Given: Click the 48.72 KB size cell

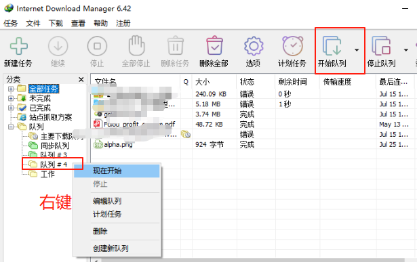Looking at the screenshot, I should tap(209, 125).
